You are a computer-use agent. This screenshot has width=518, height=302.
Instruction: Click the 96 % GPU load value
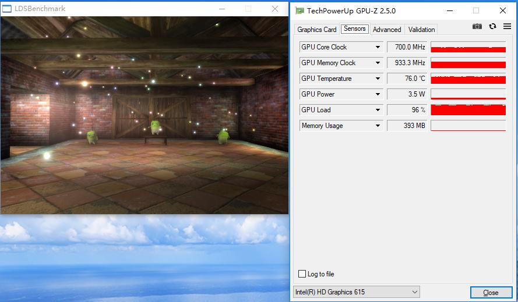point(407,110)
